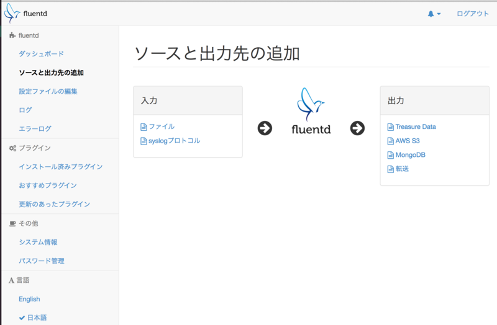The width and height of the screenshot is (497, 325).
Task: Open the notification bell icon
Action: pos(431,14)
